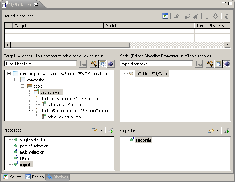Click the go to binding definition icon
This screenshot has height=182, width=235.
point(227,16)
